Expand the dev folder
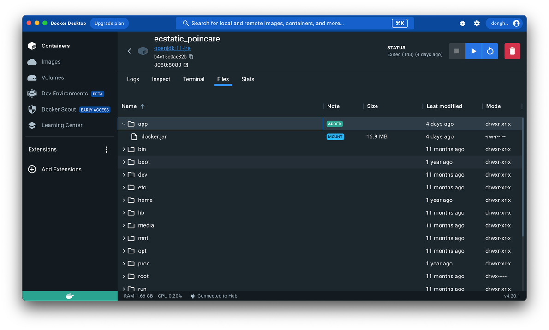This screenshot has width=549, height=330. [124, 175]
